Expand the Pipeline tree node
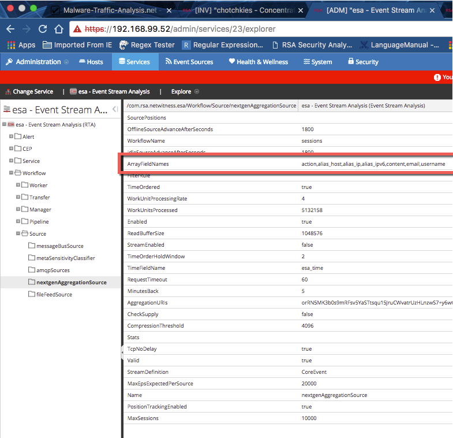 point(18,222)
